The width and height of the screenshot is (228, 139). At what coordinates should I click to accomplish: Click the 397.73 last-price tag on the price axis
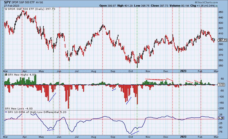222,40
